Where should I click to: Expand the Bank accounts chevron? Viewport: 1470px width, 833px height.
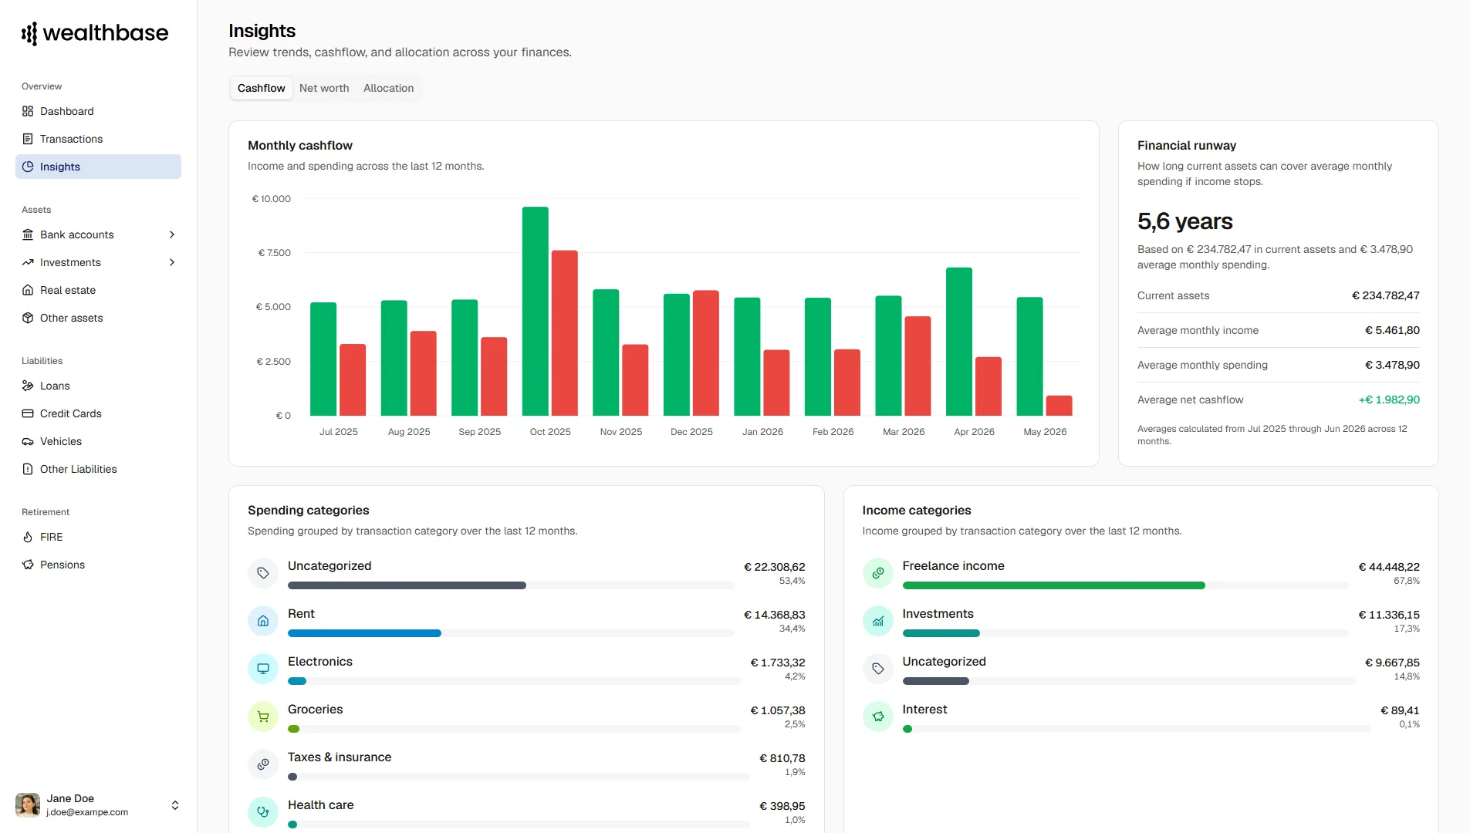point(172,234)
